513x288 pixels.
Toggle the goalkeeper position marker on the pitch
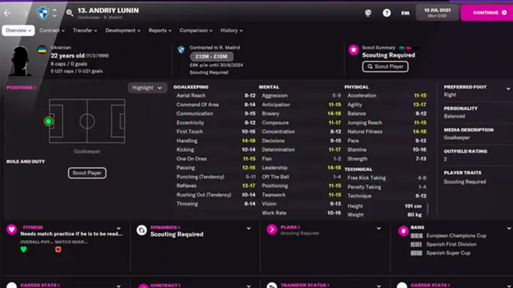tap(49, 121)
